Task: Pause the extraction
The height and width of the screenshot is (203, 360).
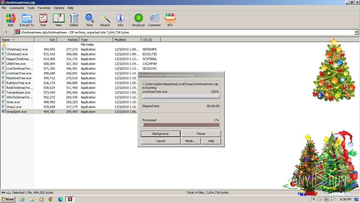Action: coord(201,134)
